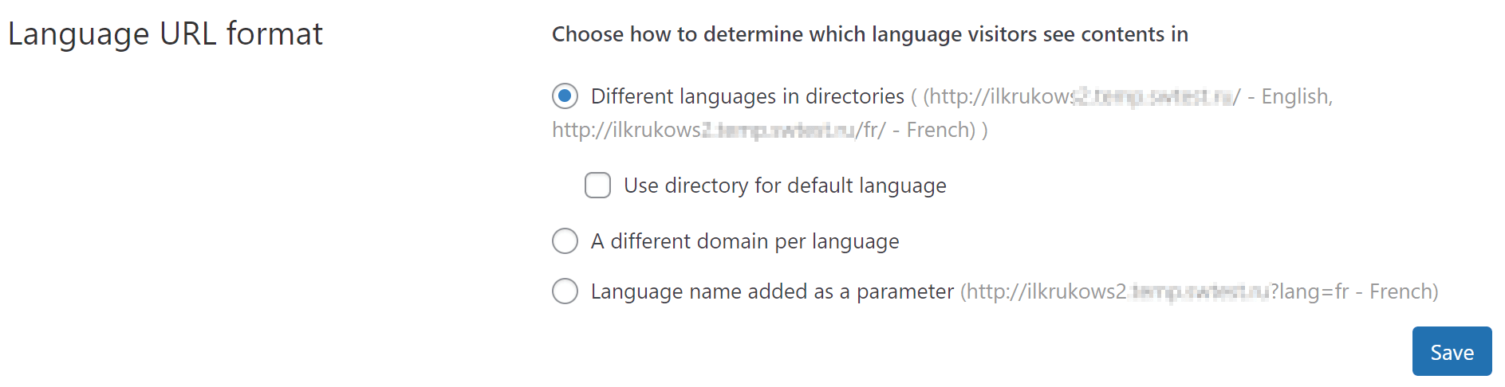
Task: Select the "Different languages in directories" radio button
Action: [565, 96]
